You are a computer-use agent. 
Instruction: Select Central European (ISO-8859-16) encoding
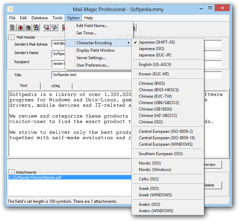pos(168,138)
